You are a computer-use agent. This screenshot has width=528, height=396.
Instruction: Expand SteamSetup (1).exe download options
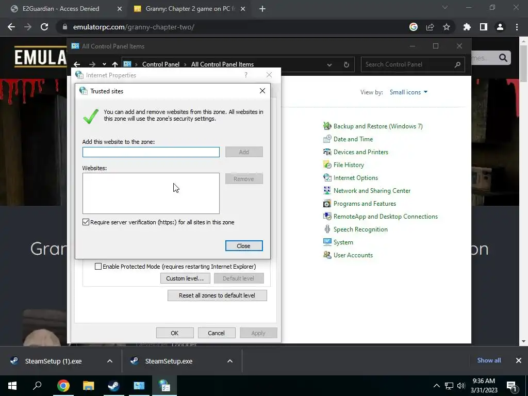[110, 361]
